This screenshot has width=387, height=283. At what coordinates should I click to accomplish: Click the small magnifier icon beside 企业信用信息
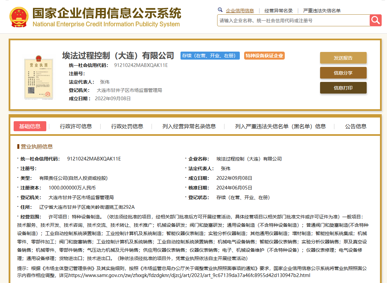pyautogui.click(x=220, y=10)
